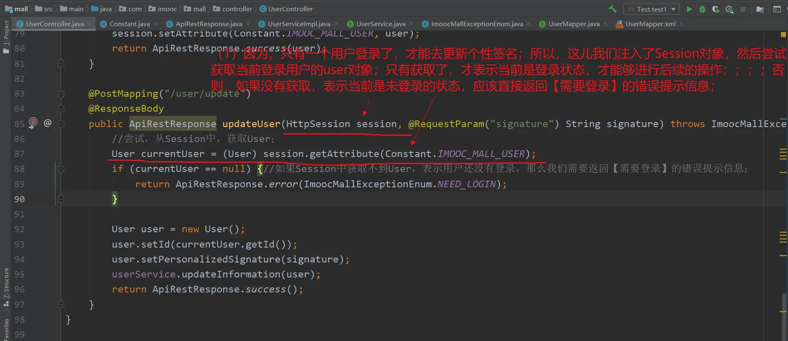This screenshot has width=788, height=341.
Task: Click the request mapping gutter icon on line 85
Action: 33,123
